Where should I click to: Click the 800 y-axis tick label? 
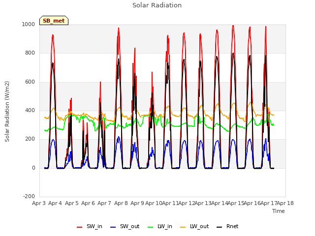30,53
